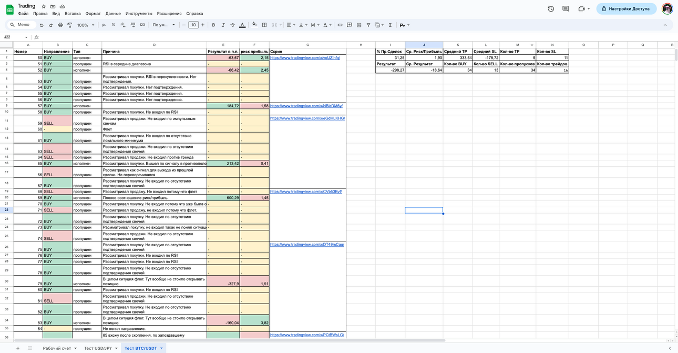678x353 pixels.
Task: Open the Google Sheets home icon
Action: pos(9,9)
